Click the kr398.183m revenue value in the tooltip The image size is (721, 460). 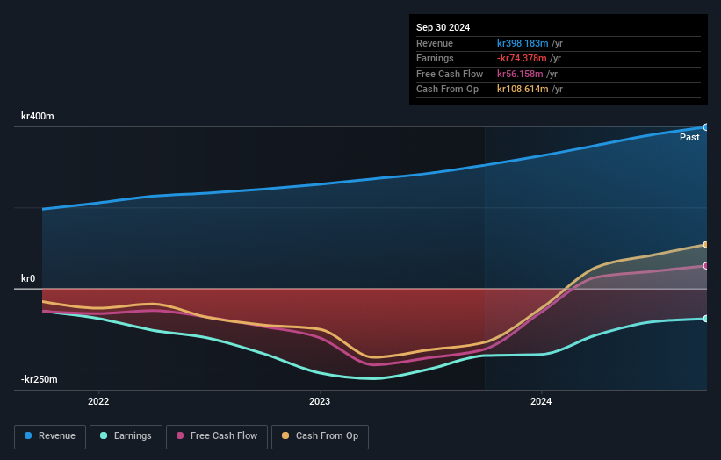523,43
